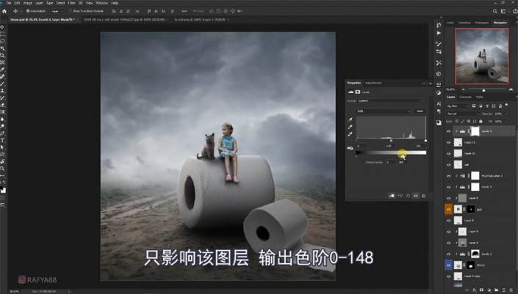Viewport: 518px width, 294px height.
Task: Open the Normal blend mode dropdown
Action: [463, 114]
